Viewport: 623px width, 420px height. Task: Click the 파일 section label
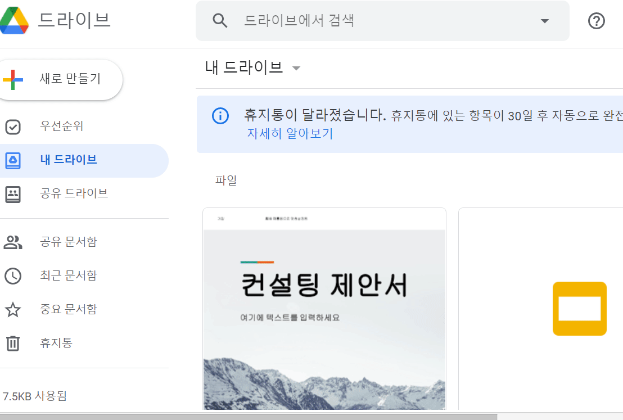226,180
